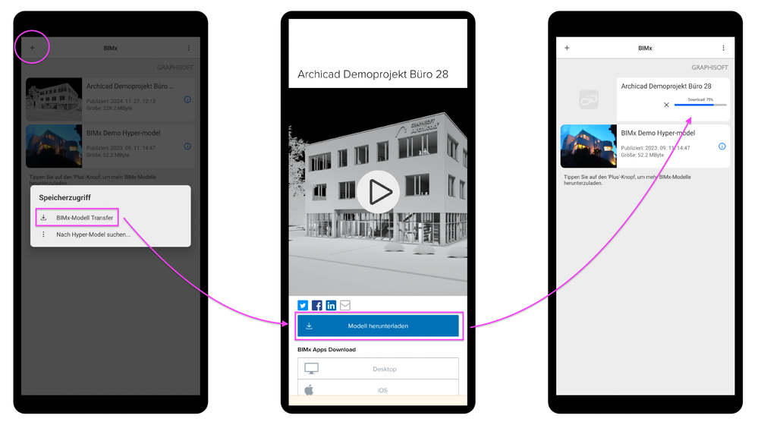Click Speicherzugriff popup title
758x431 pixels.
click(x=64, y=197)
